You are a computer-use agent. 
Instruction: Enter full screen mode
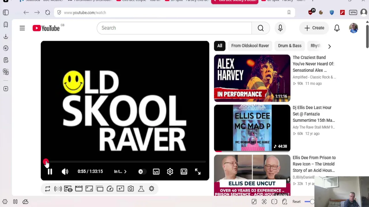197,172
